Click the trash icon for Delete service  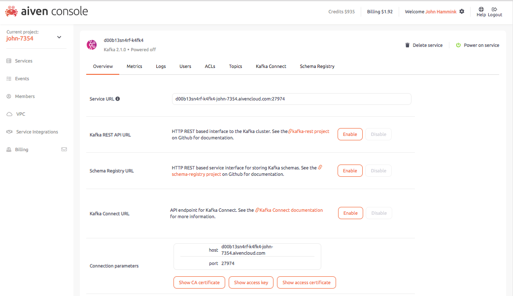click(x=407, y=45)
